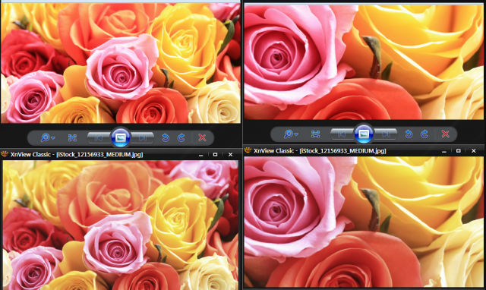Click blue round picture button in left toolbar
Viewport: 486px width, 290px height.
tap(121, 137)
